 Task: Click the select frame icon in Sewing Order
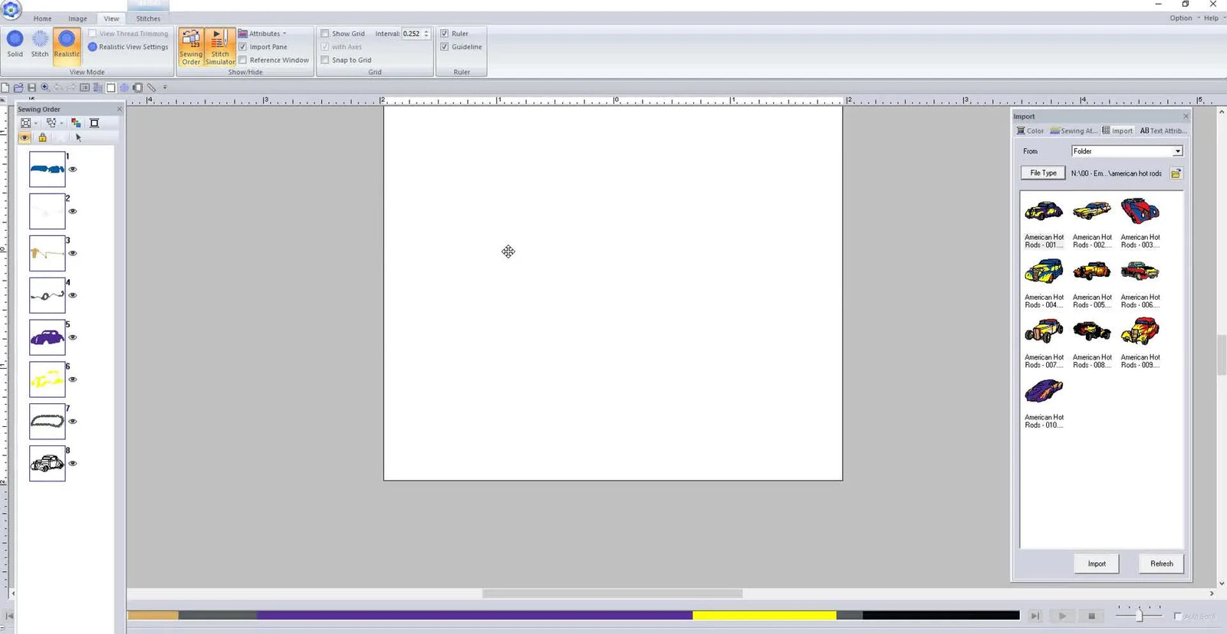point(25,123)
